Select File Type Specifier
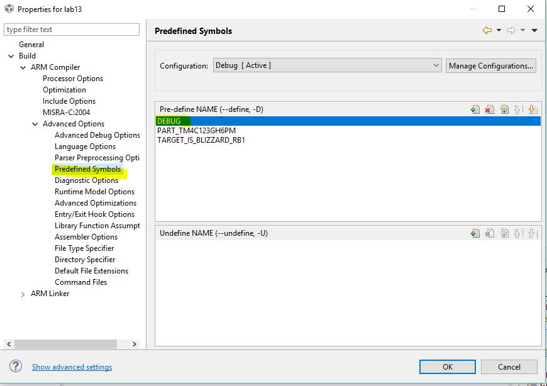 [x=84, y=248]
